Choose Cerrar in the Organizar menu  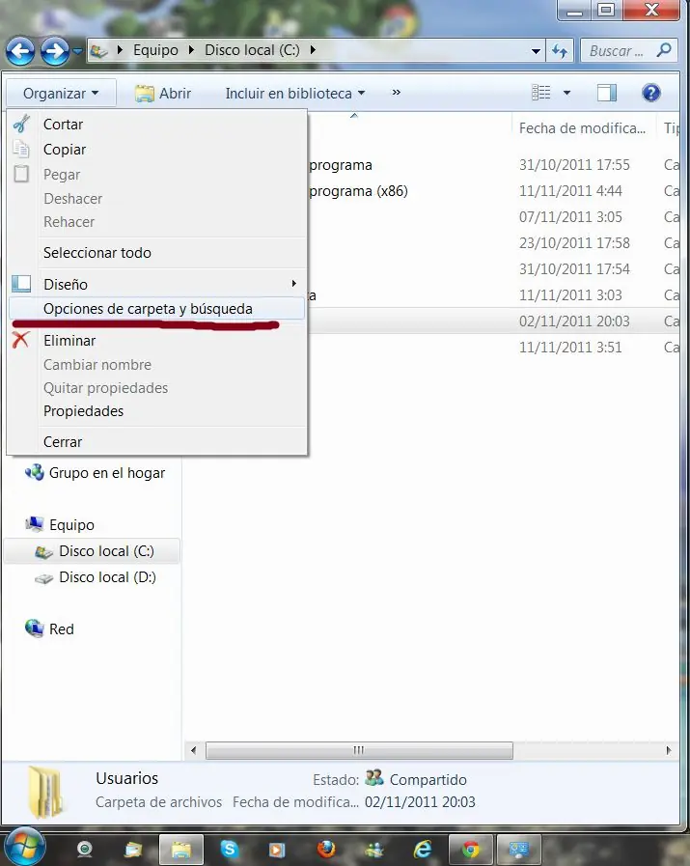pyautogui.click(x=157, y=442)
